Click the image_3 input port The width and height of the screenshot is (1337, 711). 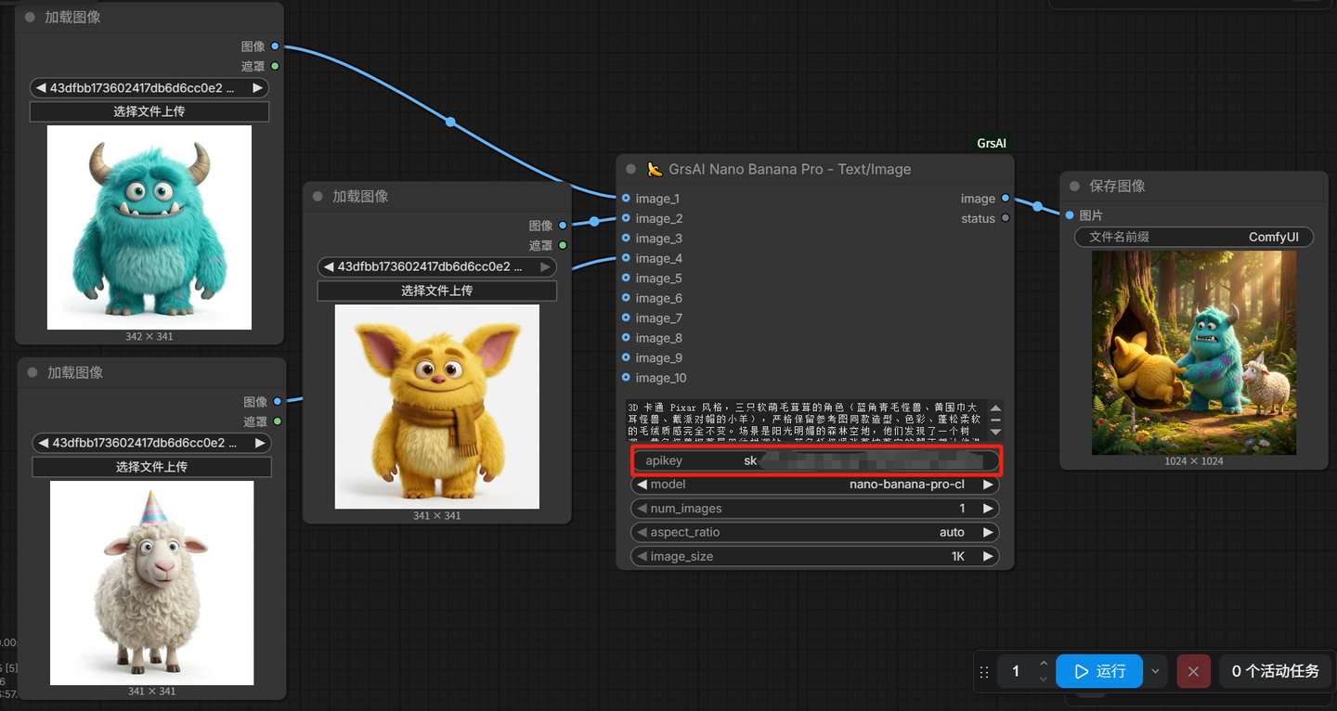(x=626, y=239)
